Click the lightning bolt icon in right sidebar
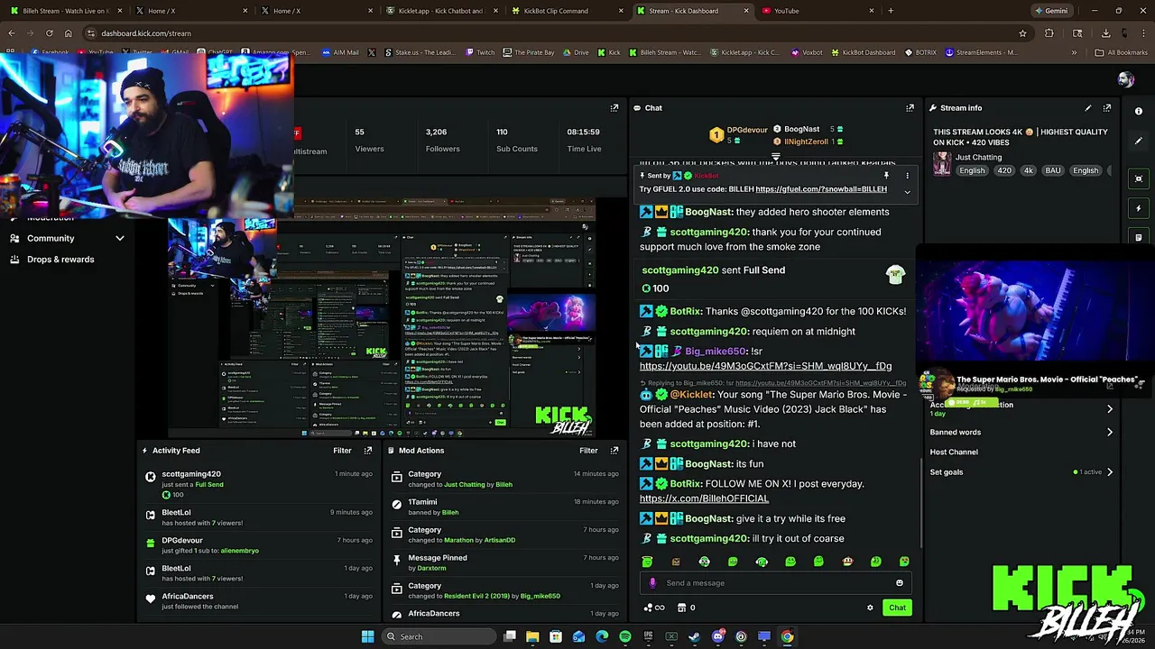 click(x=1139, y=208)
